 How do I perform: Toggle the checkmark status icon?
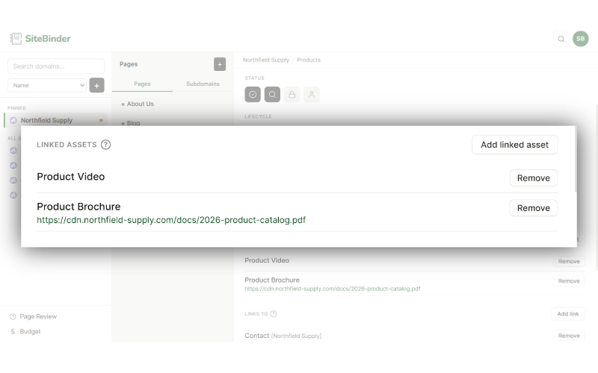253,95
